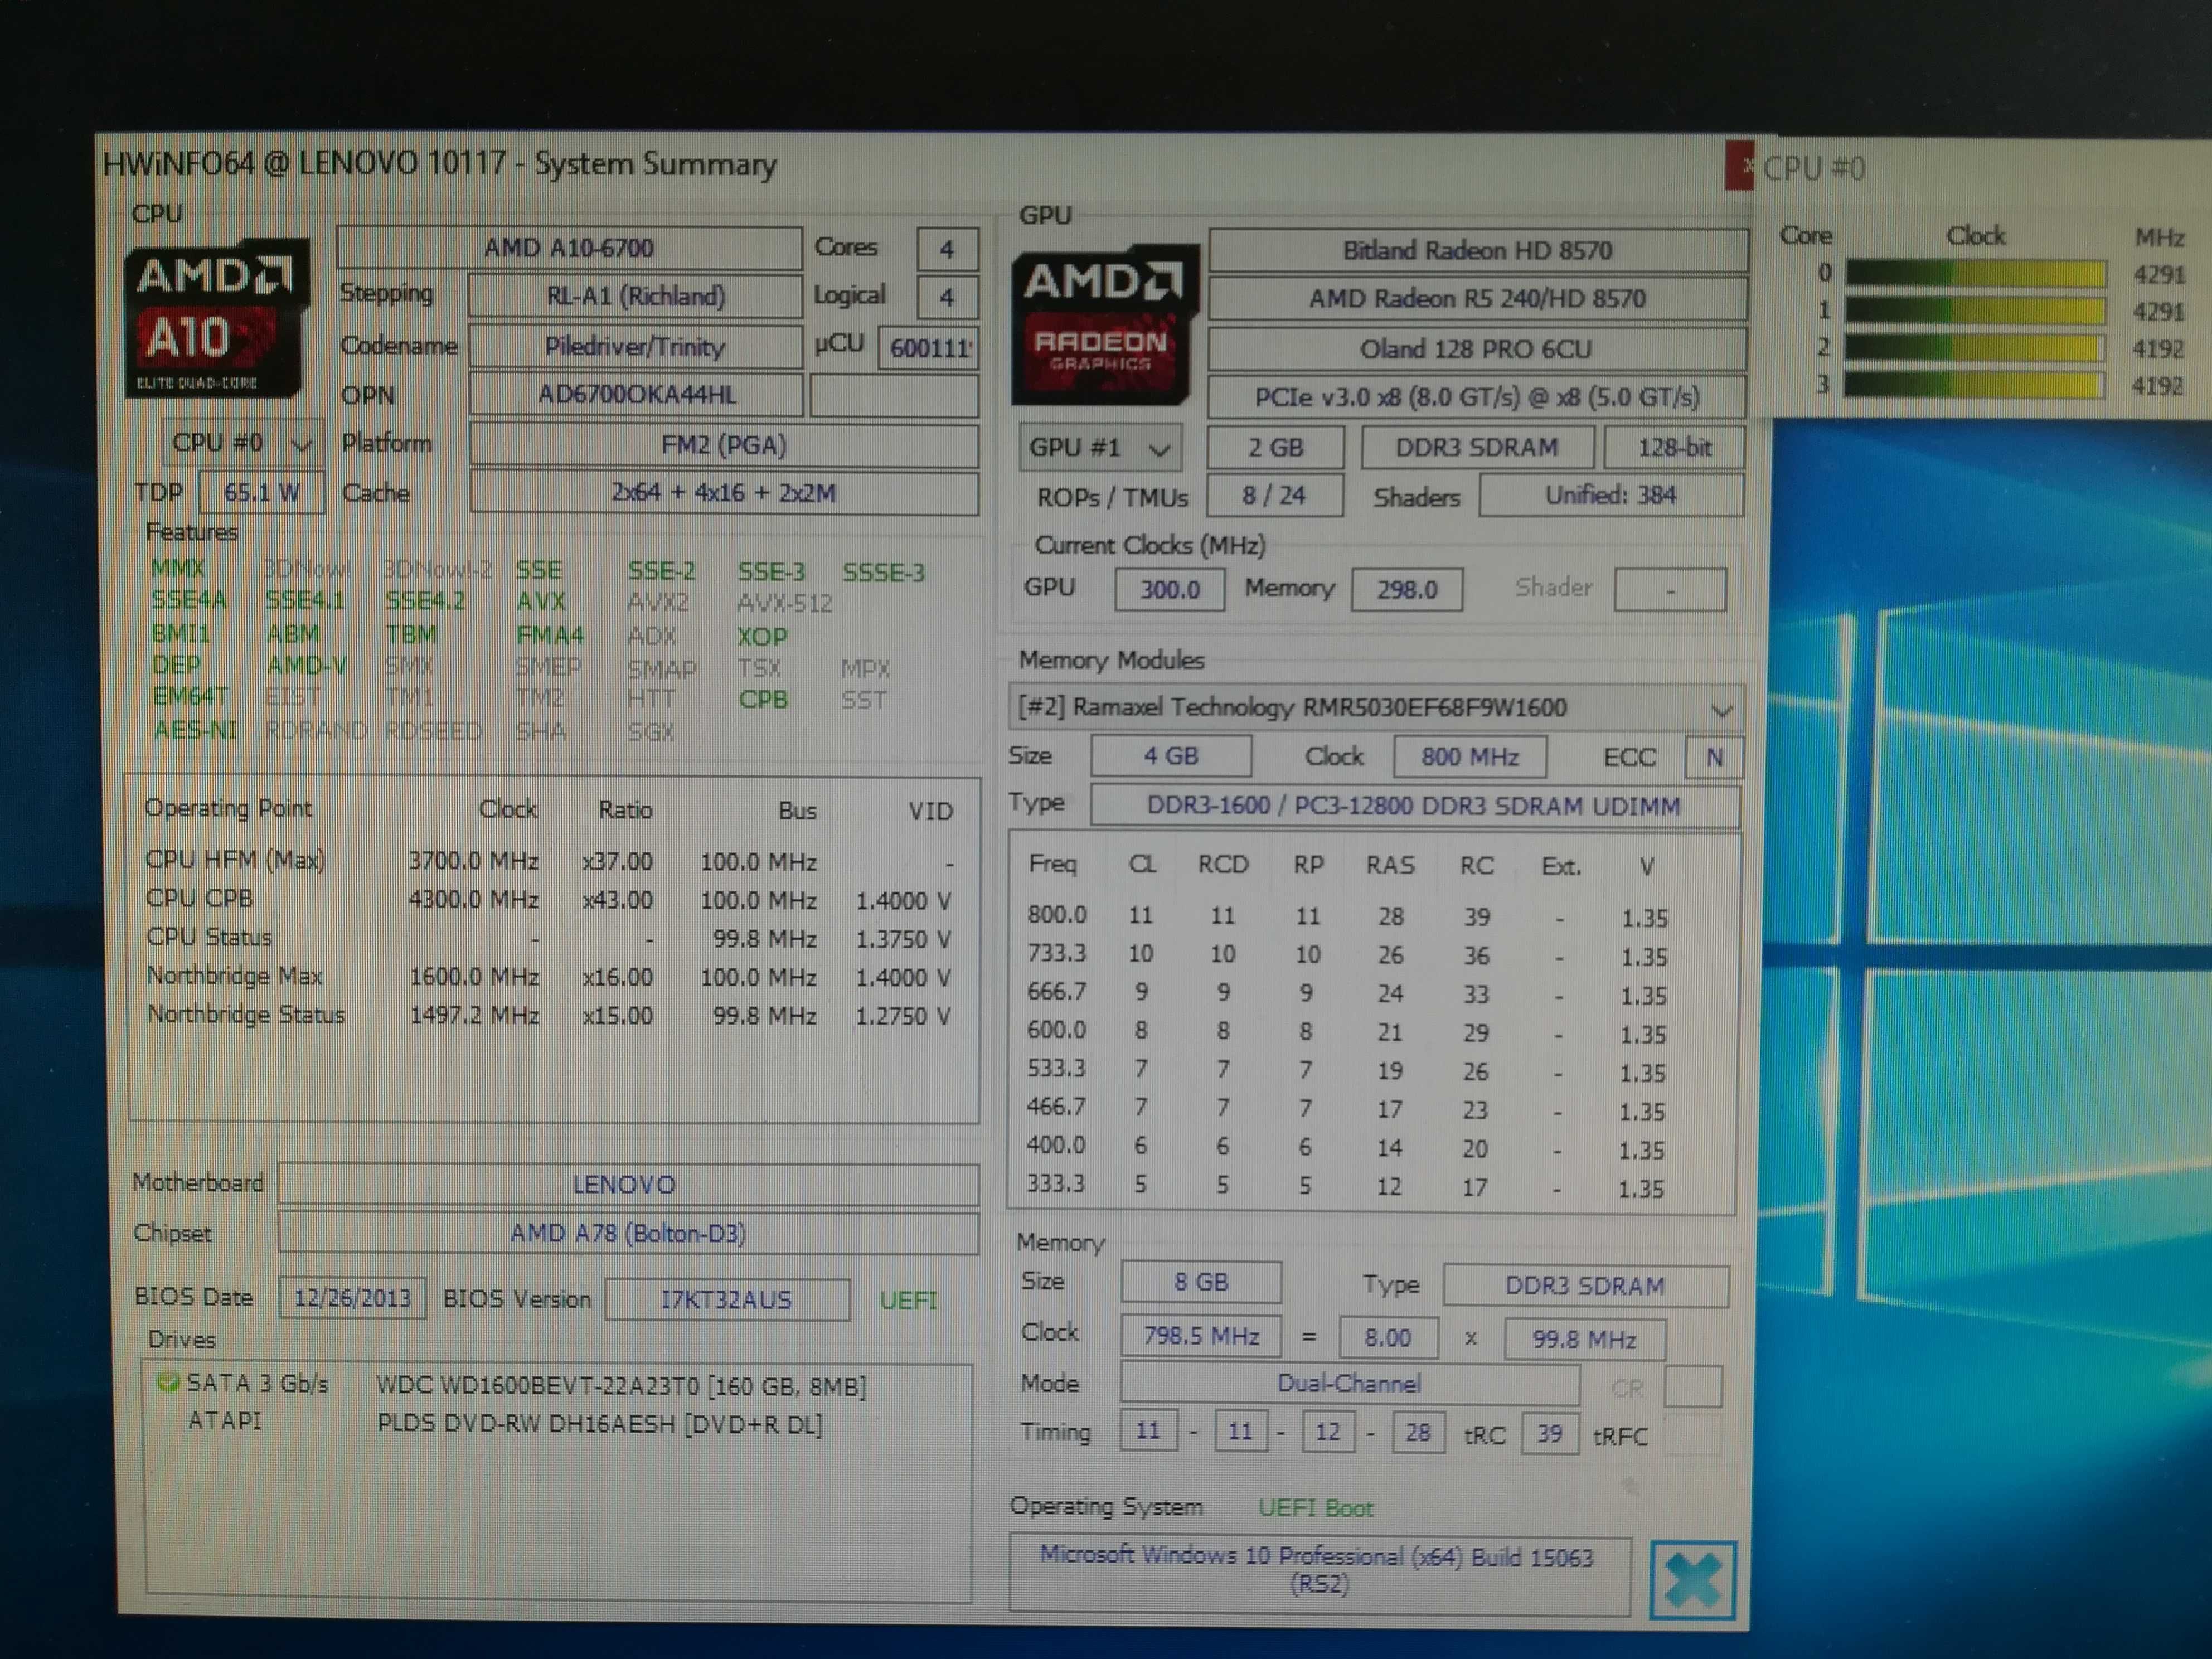The width and height of the screenshot is (2212, 1659).
Task: Click the 65.1 W TDP value
Action: [261, 492]
